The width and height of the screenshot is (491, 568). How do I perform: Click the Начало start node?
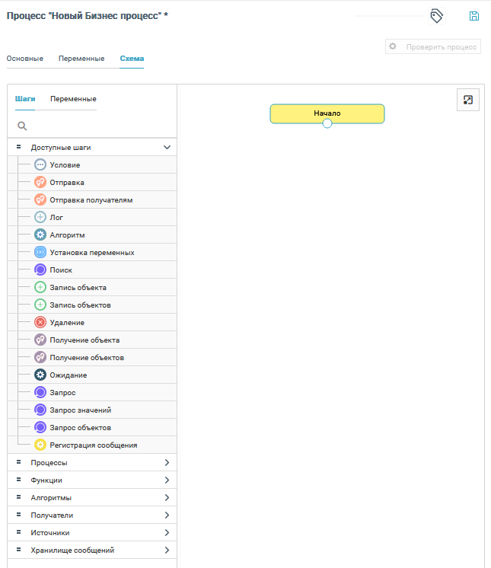point(327,113)
